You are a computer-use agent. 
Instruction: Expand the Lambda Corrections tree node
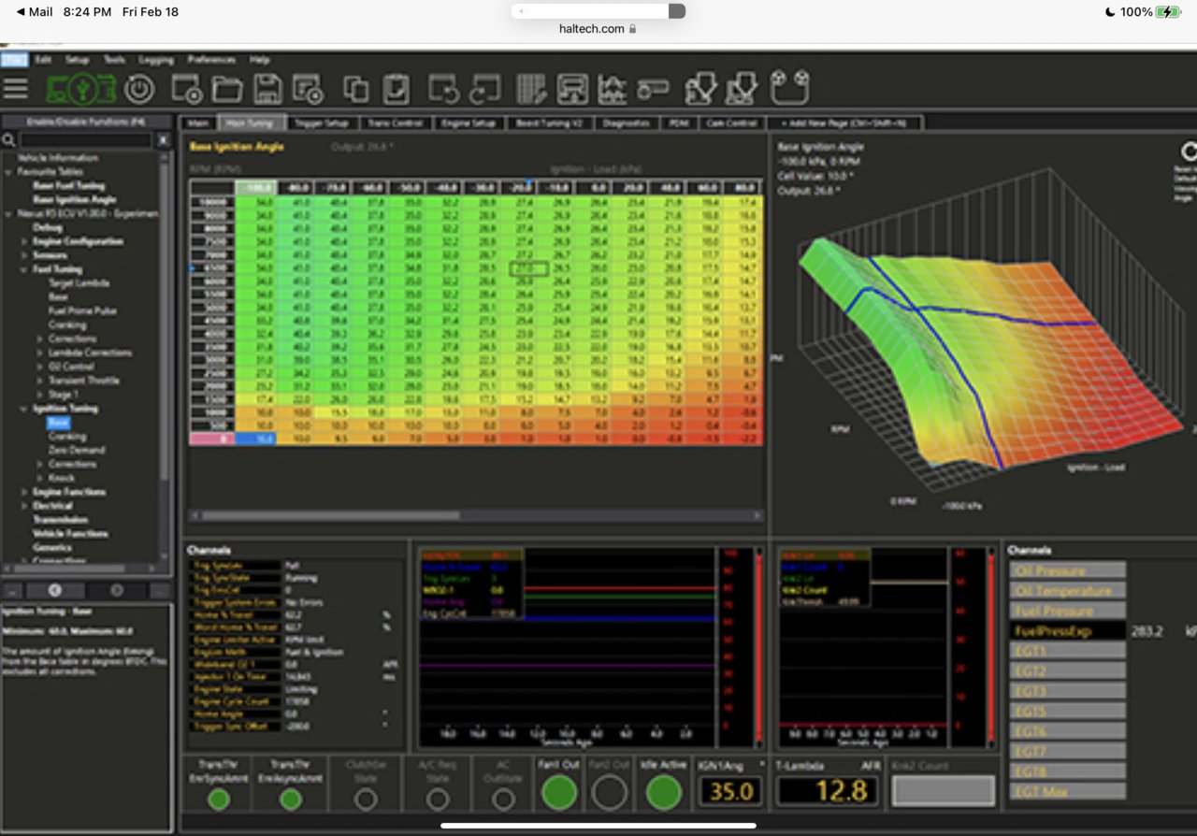coord(38,353)
